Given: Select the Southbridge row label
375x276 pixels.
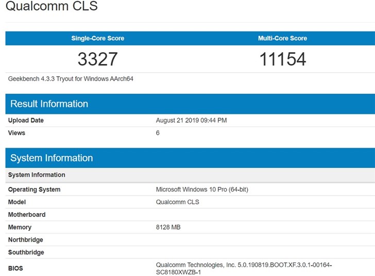Looking at the screenshot, I should point(26,252).
